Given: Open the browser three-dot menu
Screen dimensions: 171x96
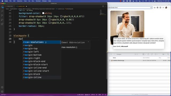Looking at the screenshot, I should (x=169, y=7).
